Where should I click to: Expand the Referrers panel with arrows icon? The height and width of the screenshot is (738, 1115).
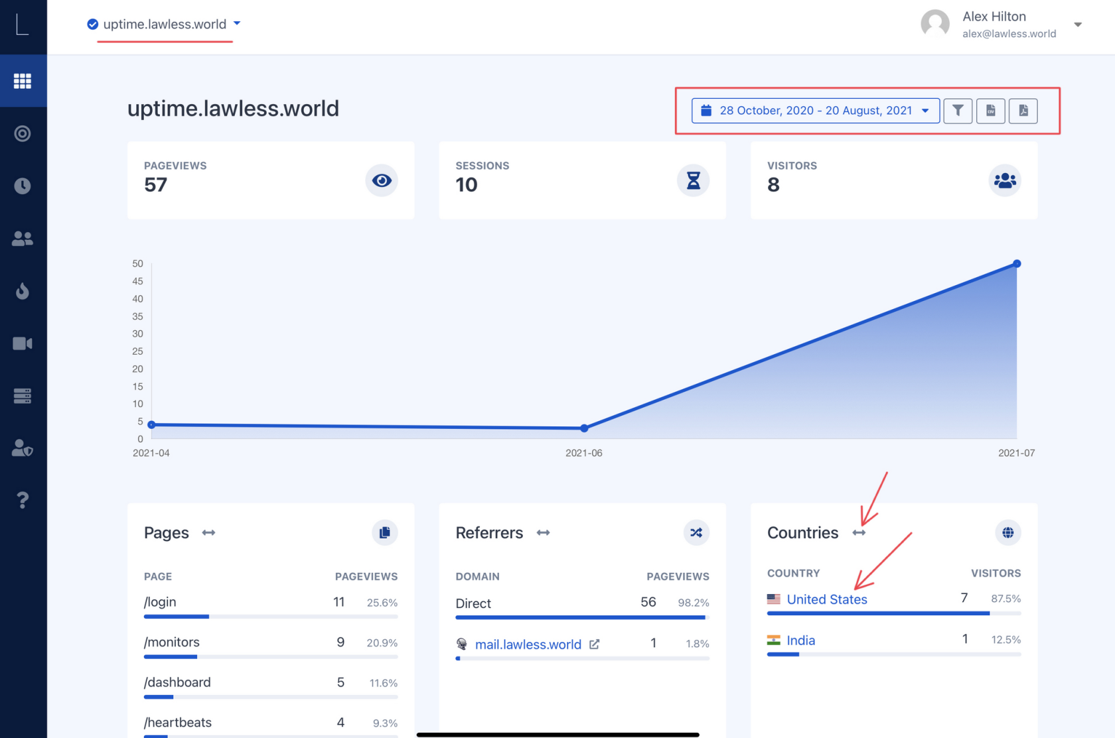[x=543, y=533]
